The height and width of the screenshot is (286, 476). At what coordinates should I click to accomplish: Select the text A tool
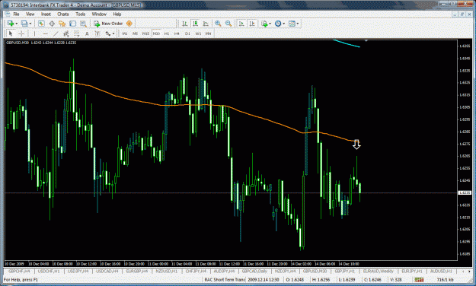87,33
